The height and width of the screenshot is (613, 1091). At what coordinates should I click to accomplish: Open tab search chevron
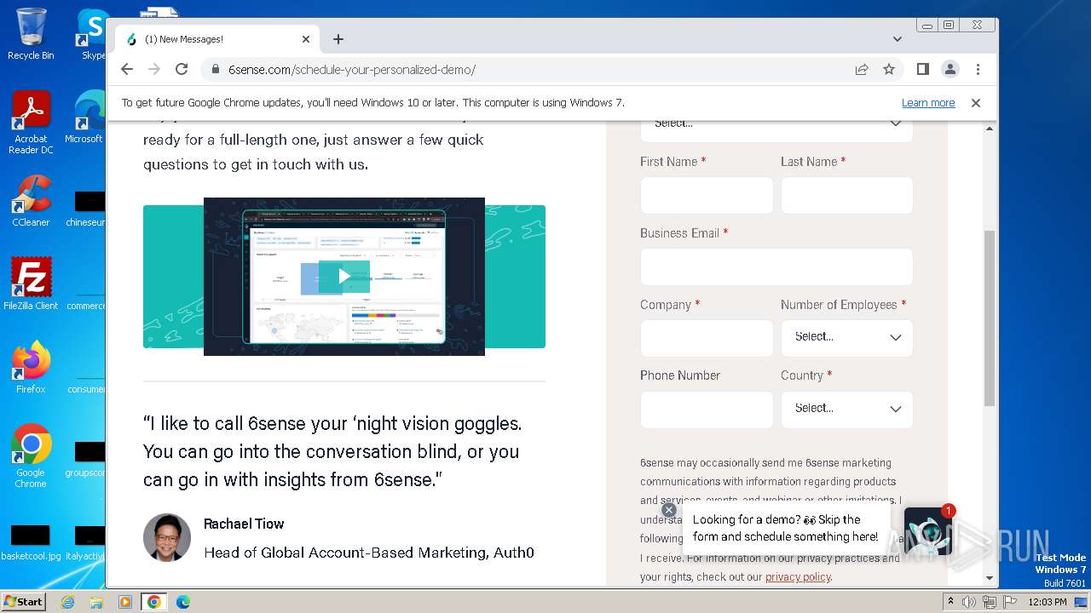pyautogui.click(x=898, y=39)
